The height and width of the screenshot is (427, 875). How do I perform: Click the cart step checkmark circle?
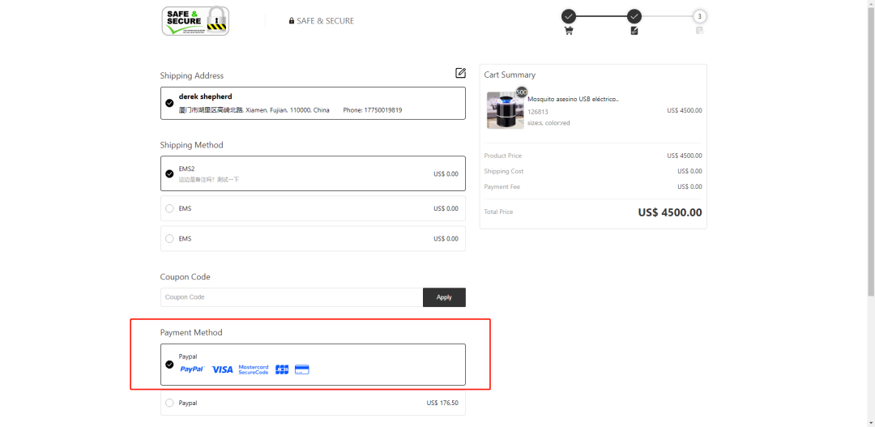[x=568, y=16]
